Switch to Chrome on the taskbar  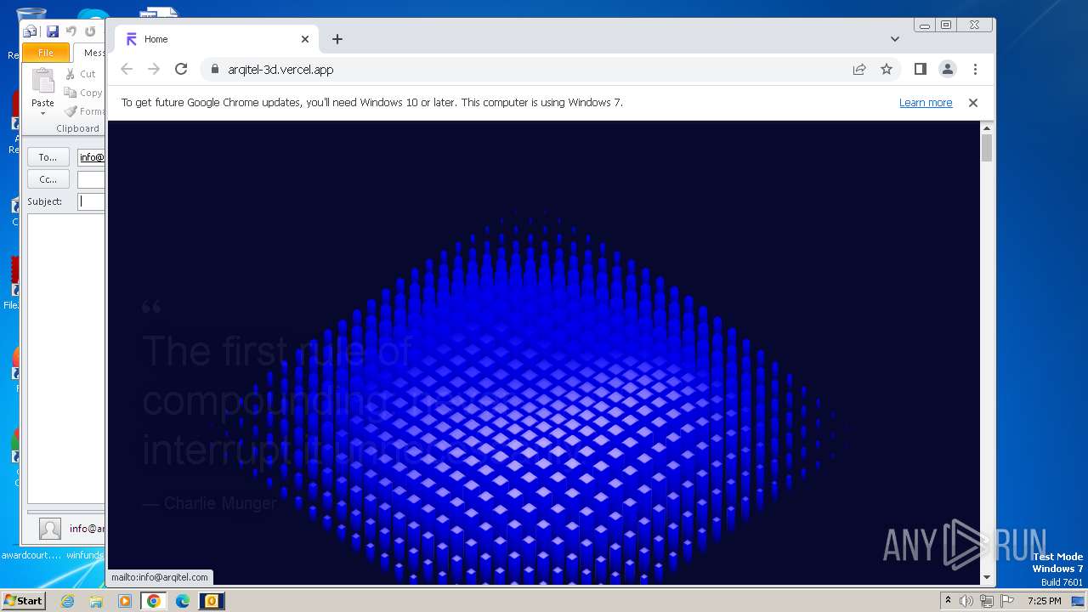[x=153, y=601]
